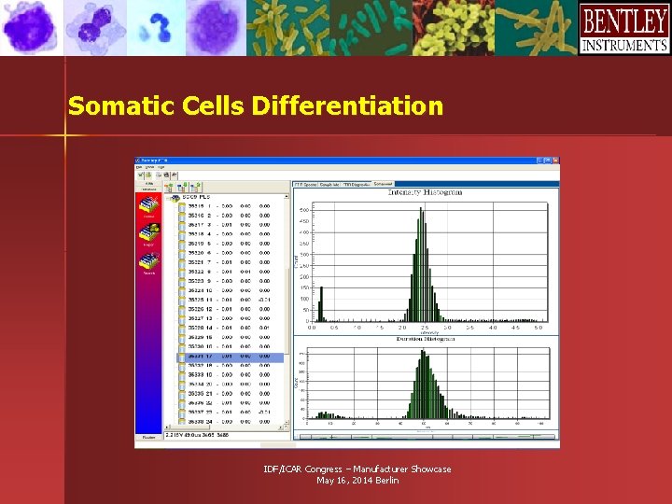This screenshot has height=504, width=672.
Task: Select sample row 35319 5
Action: [x=230, y=244]
